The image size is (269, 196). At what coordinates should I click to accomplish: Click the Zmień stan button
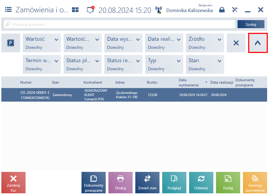tap(147, 183)
